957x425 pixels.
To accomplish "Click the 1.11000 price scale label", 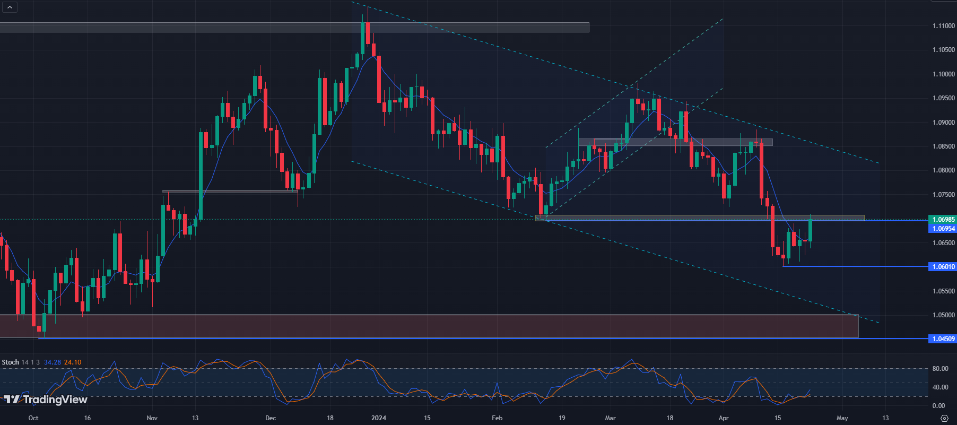I will (944, 26).
